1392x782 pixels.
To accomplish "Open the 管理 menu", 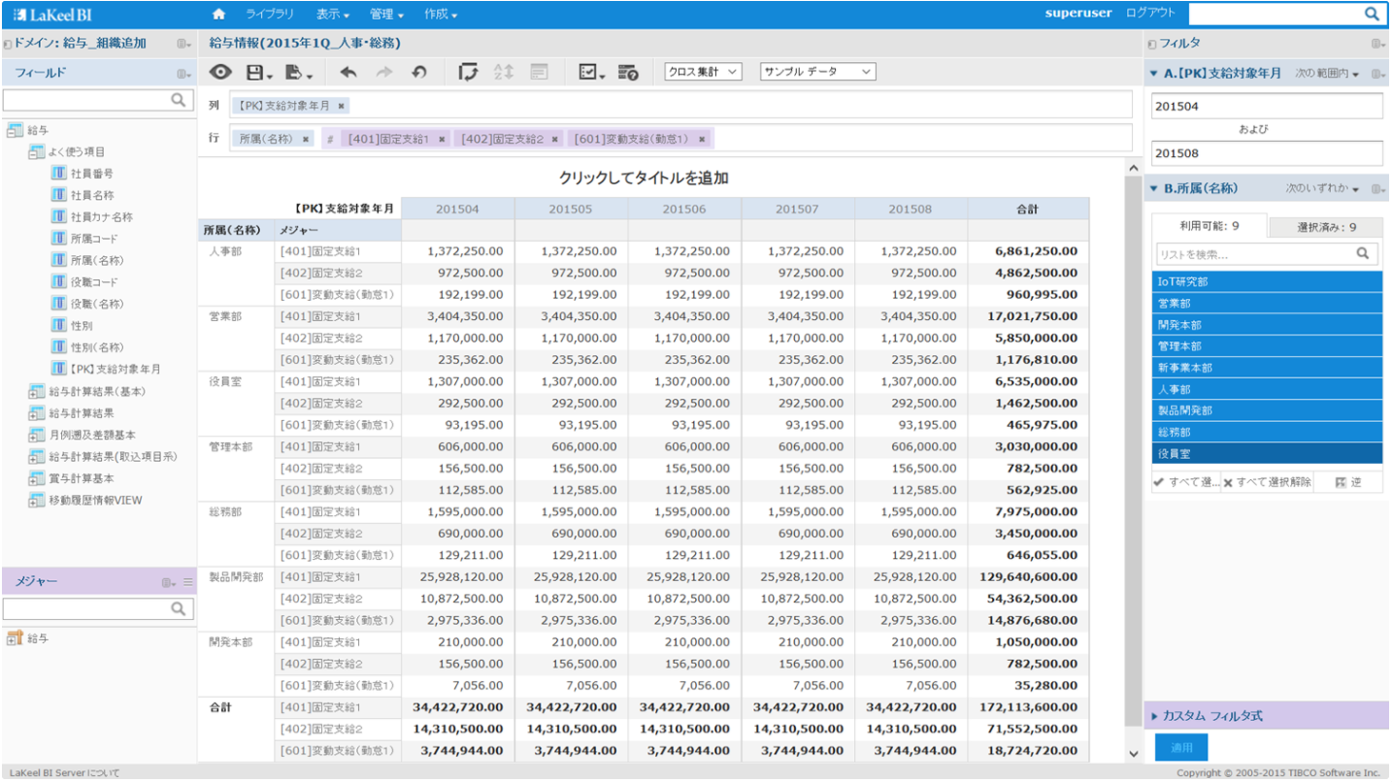I will click(x=386, y=14).
